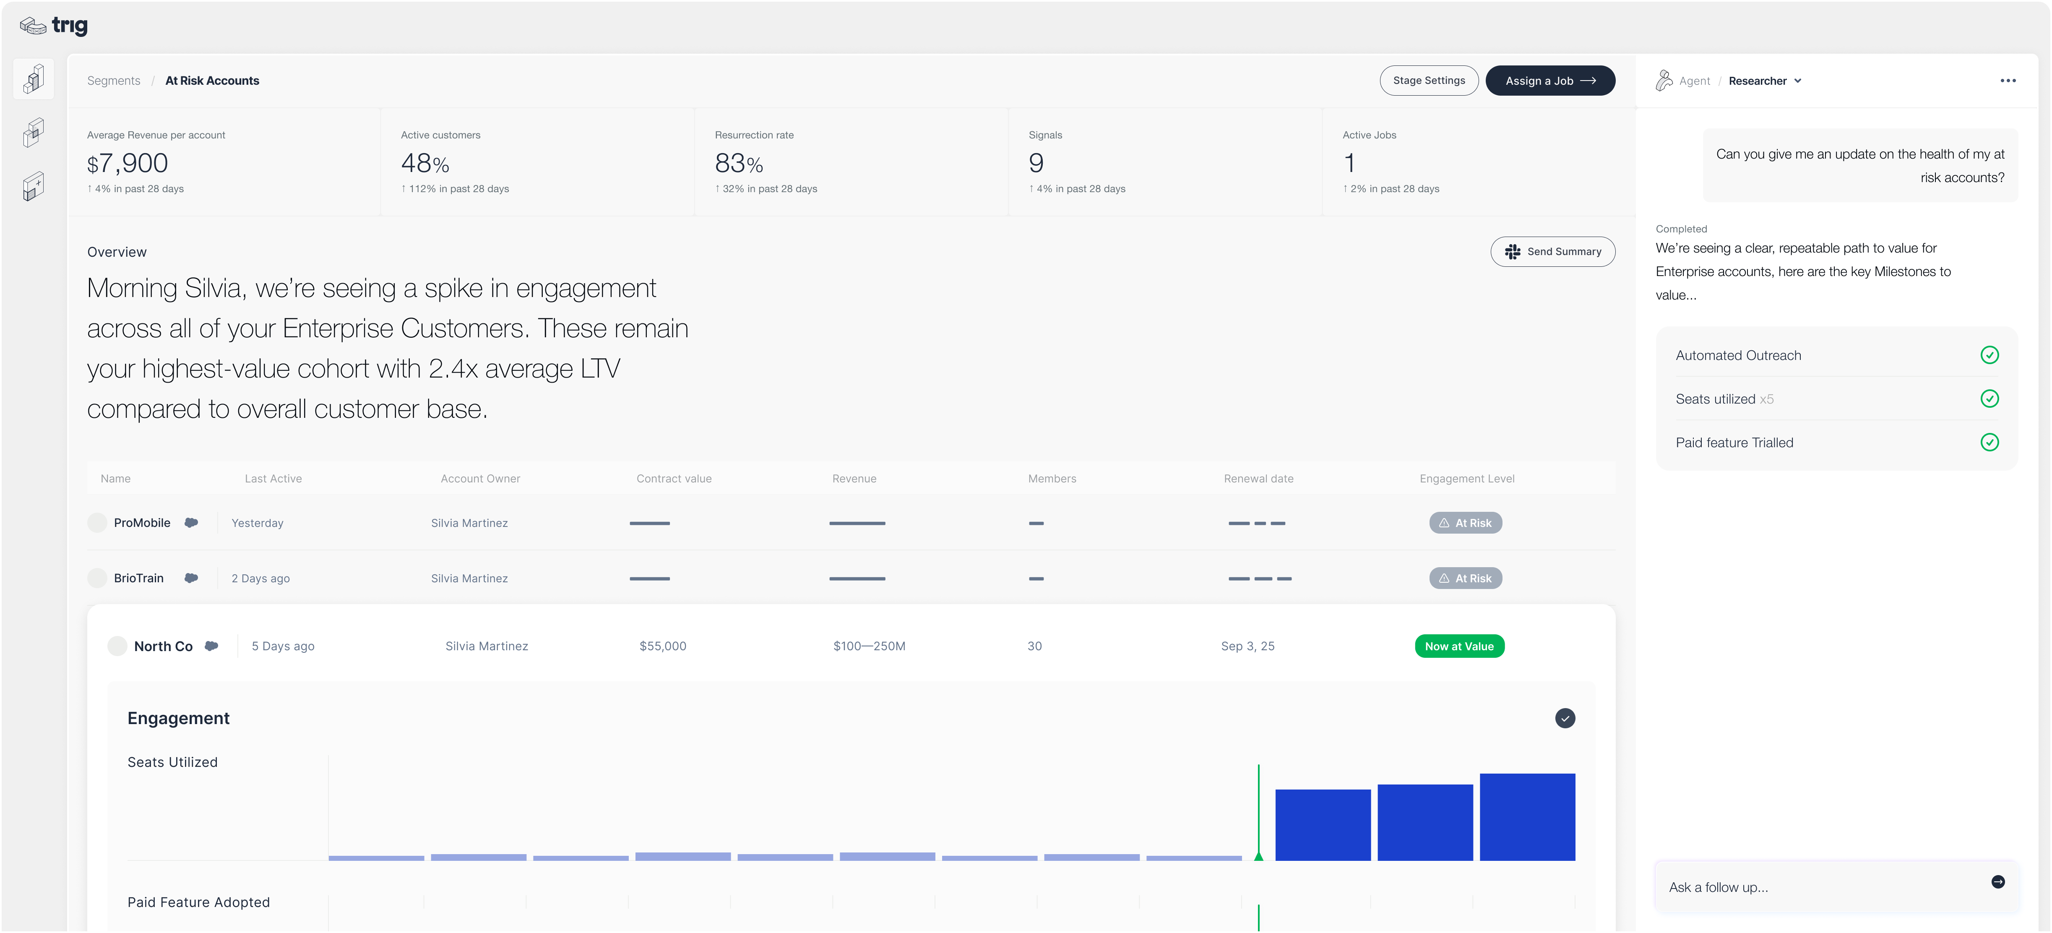The image size is (2052, 933).
Task: Click the Salesforce cloud icon beside ProMobile
Action: [191, 523]
